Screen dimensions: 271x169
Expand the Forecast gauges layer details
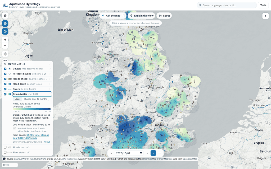click(50, 74)
